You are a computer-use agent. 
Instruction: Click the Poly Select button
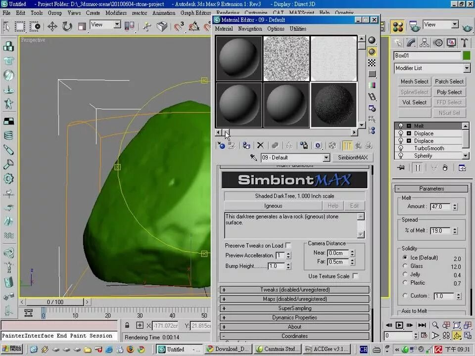tap(449, 92)
